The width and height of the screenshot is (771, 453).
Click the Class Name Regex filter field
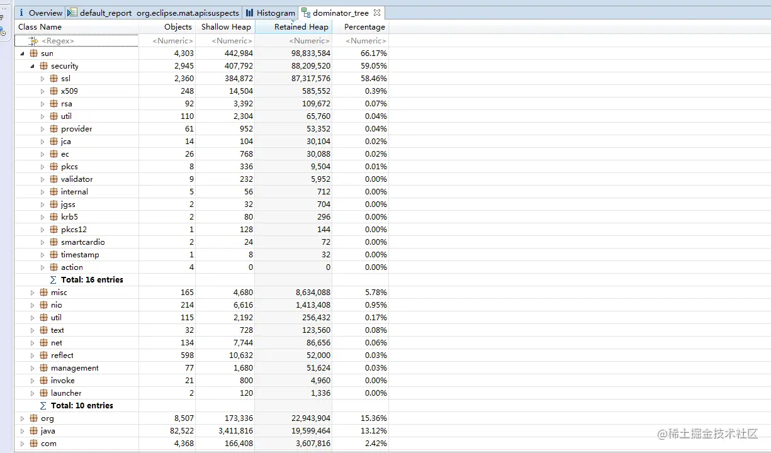point(77,41)
